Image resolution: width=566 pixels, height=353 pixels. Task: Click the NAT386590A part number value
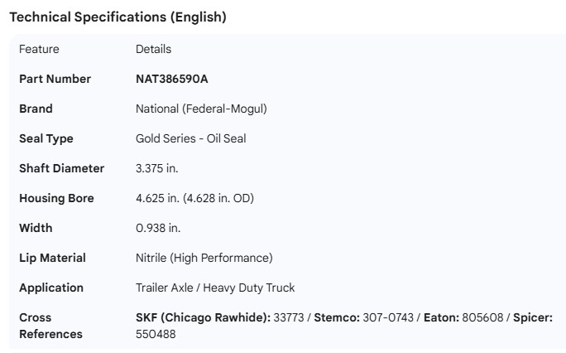[x=172, y=79]
